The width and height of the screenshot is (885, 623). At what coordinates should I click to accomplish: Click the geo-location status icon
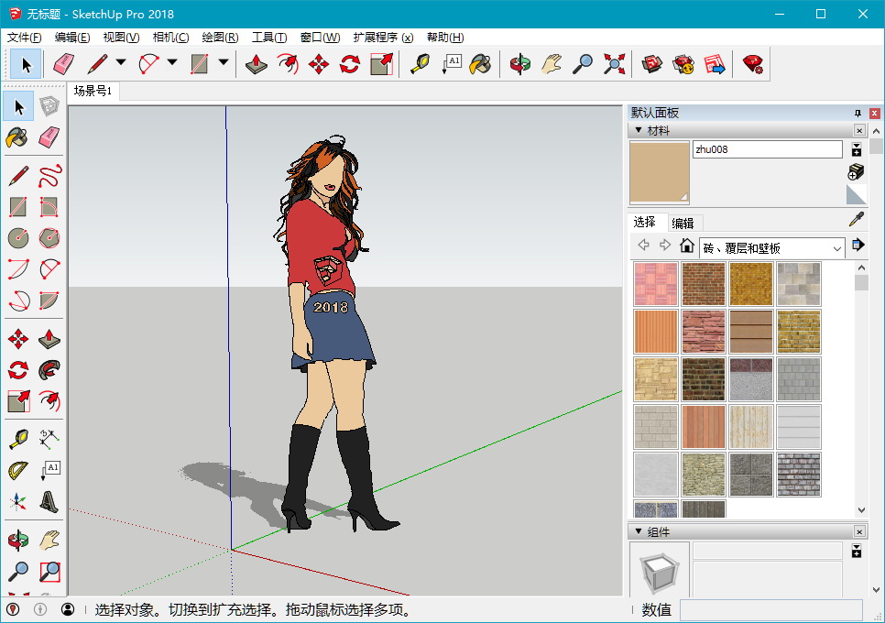coord(13,609)
